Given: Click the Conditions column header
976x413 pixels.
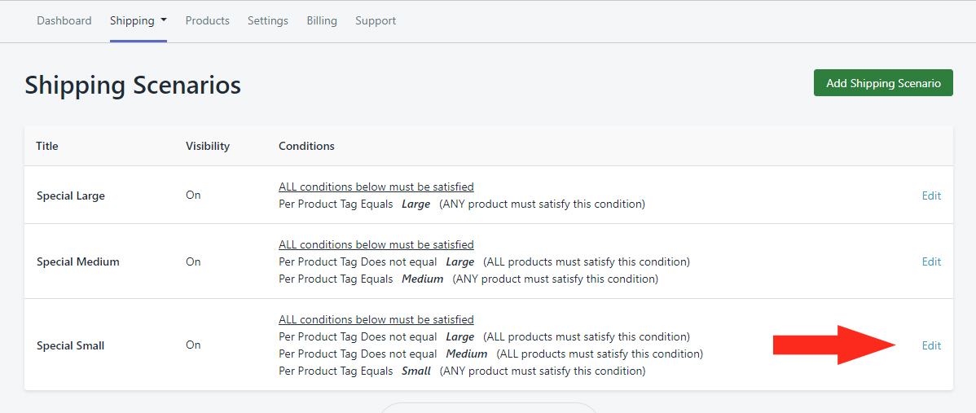Looking at the screenshot, I should click(306, 147).
